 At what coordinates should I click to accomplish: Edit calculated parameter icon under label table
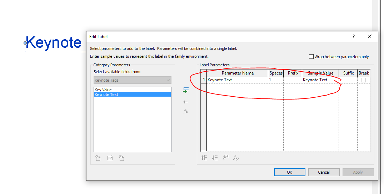coord(236,158)
